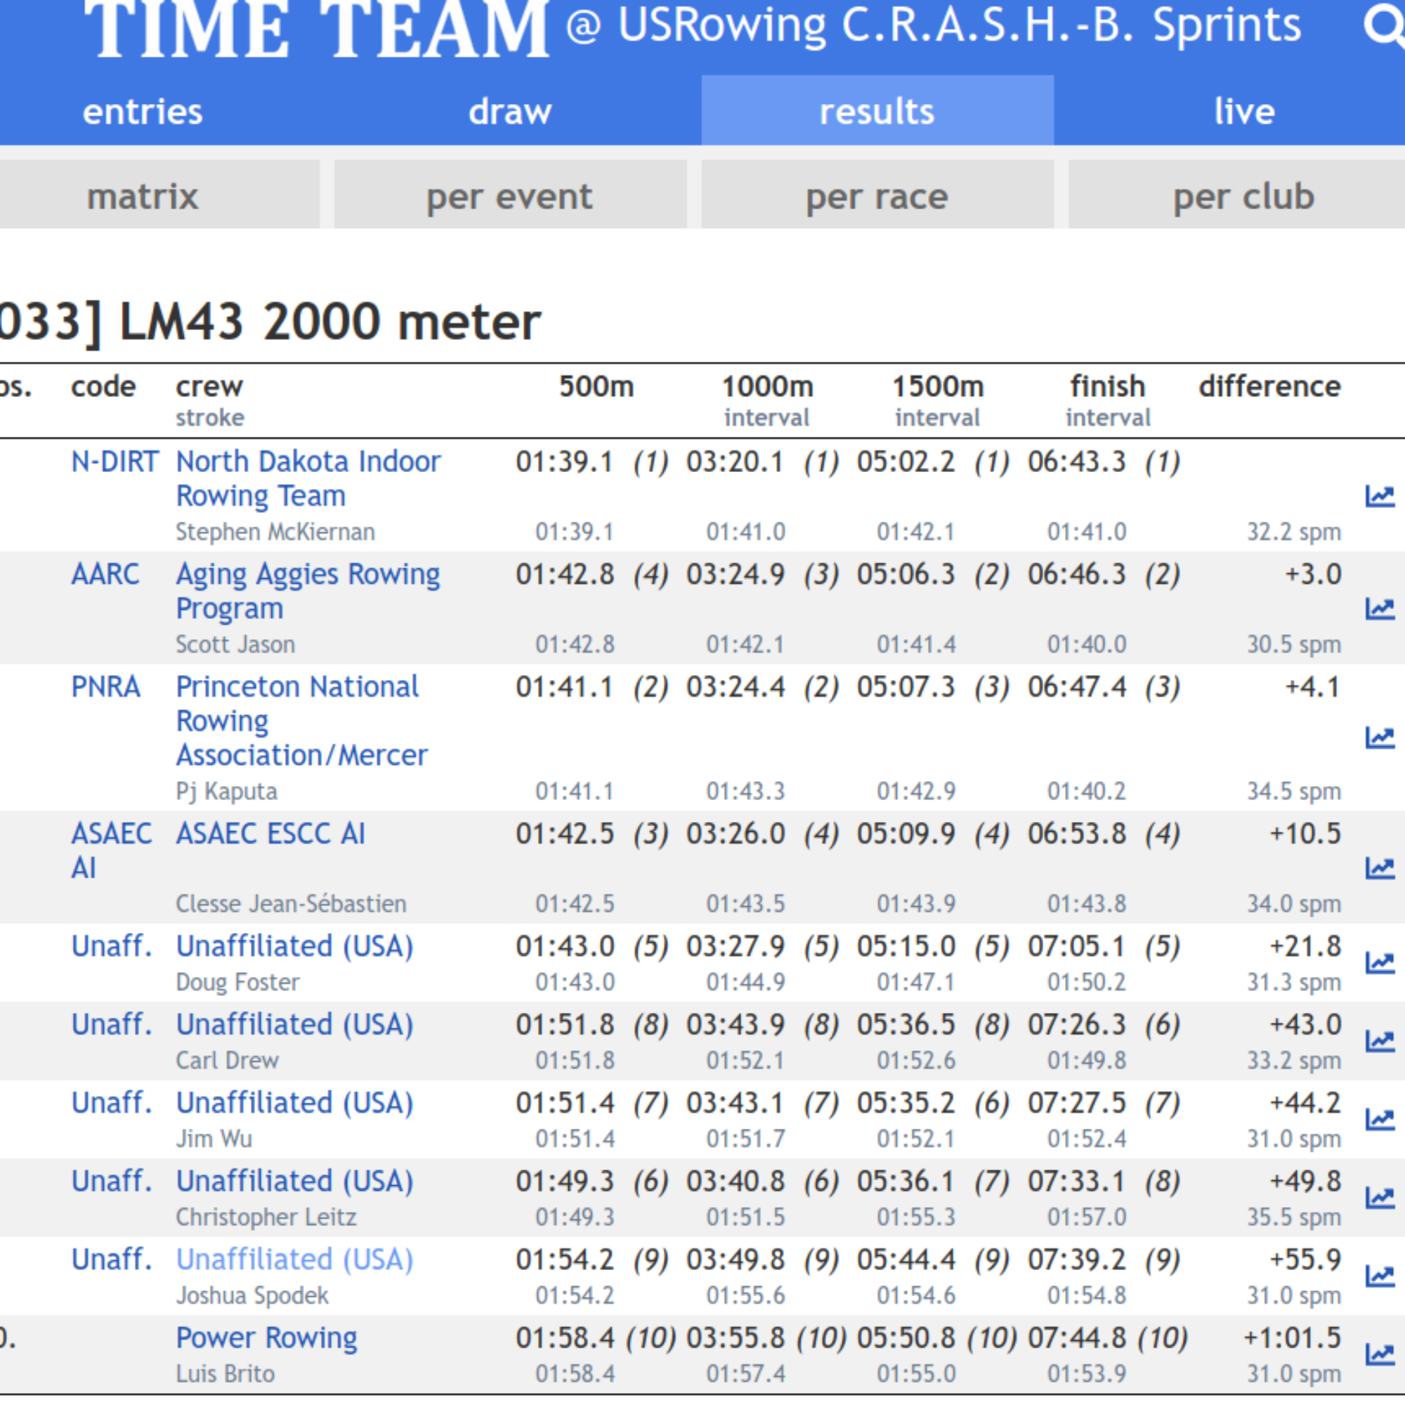Click stroke name Luis Brito
The image size is (1405, 1405).
[x=226, y=1373]
